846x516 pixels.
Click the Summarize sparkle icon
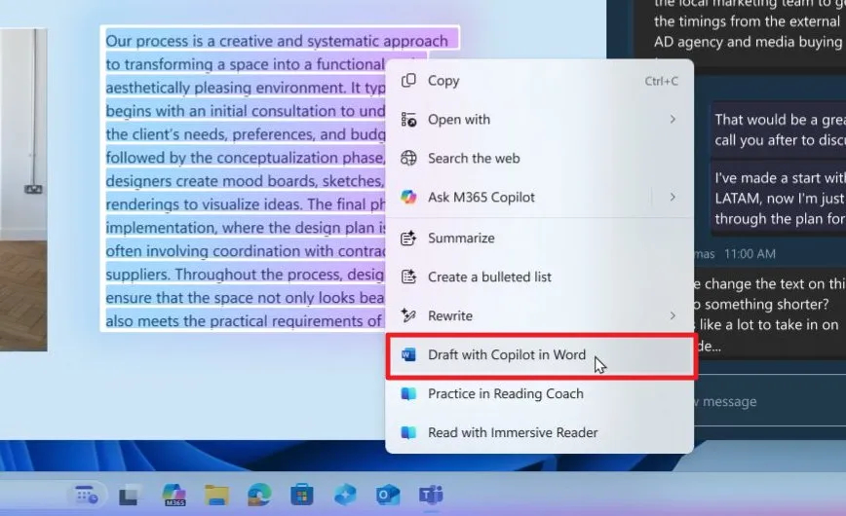408,238
